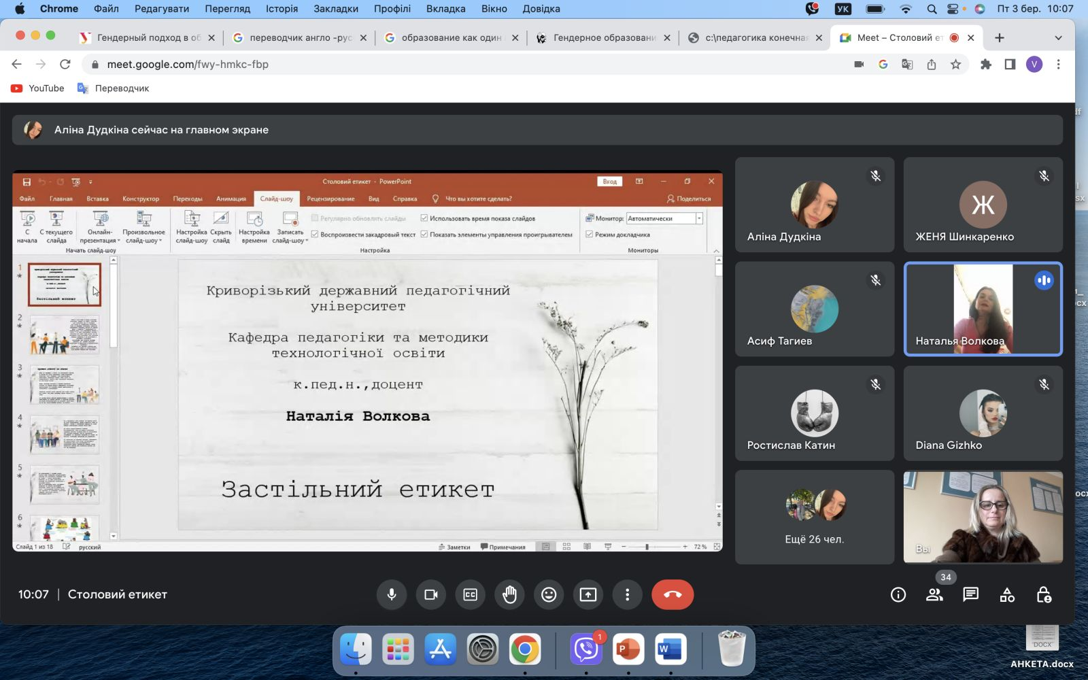
Task: Open Control Center in menu bar
Action: pyautogui.click(x=953, y=8)
